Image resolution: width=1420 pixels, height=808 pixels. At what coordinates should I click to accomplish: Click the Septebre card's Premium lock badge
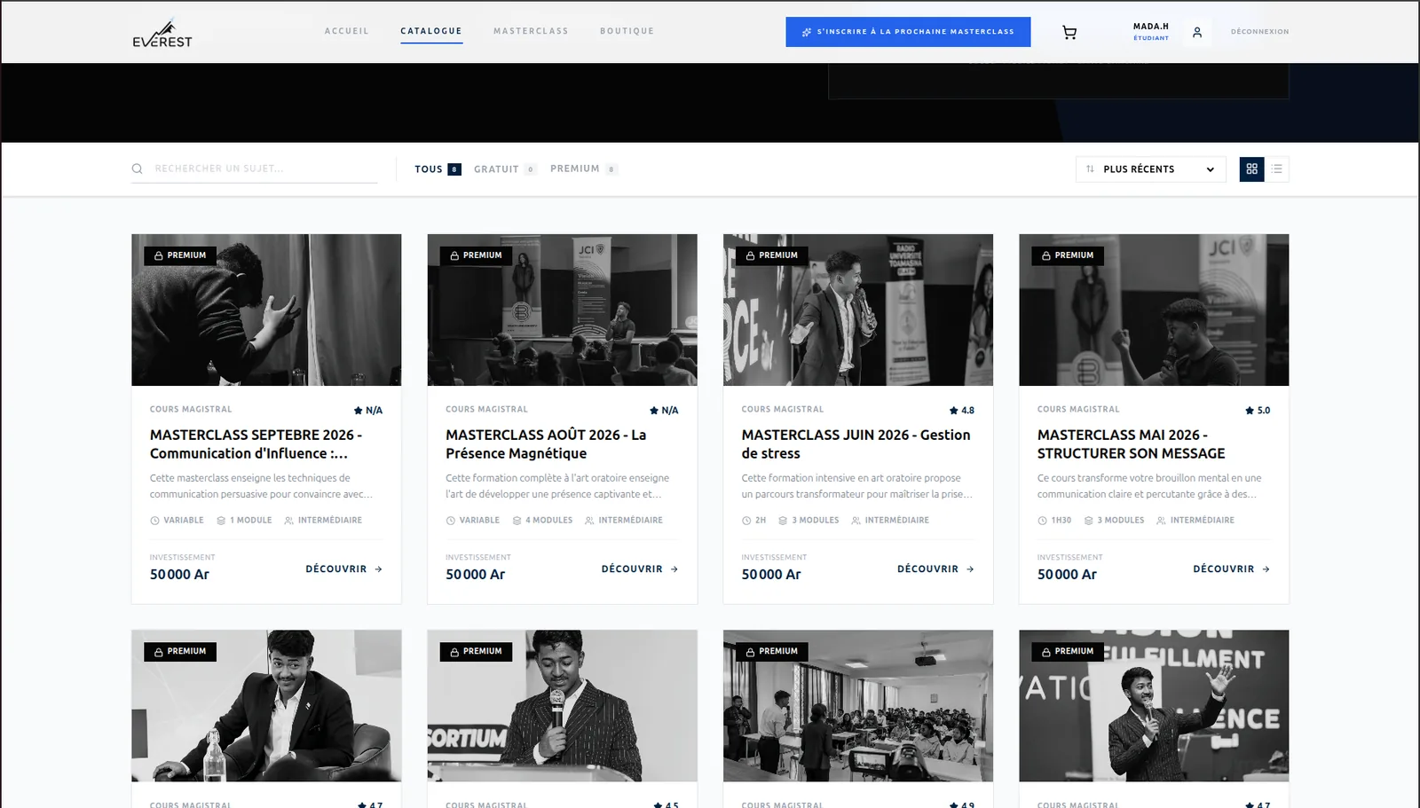point(180,255)
